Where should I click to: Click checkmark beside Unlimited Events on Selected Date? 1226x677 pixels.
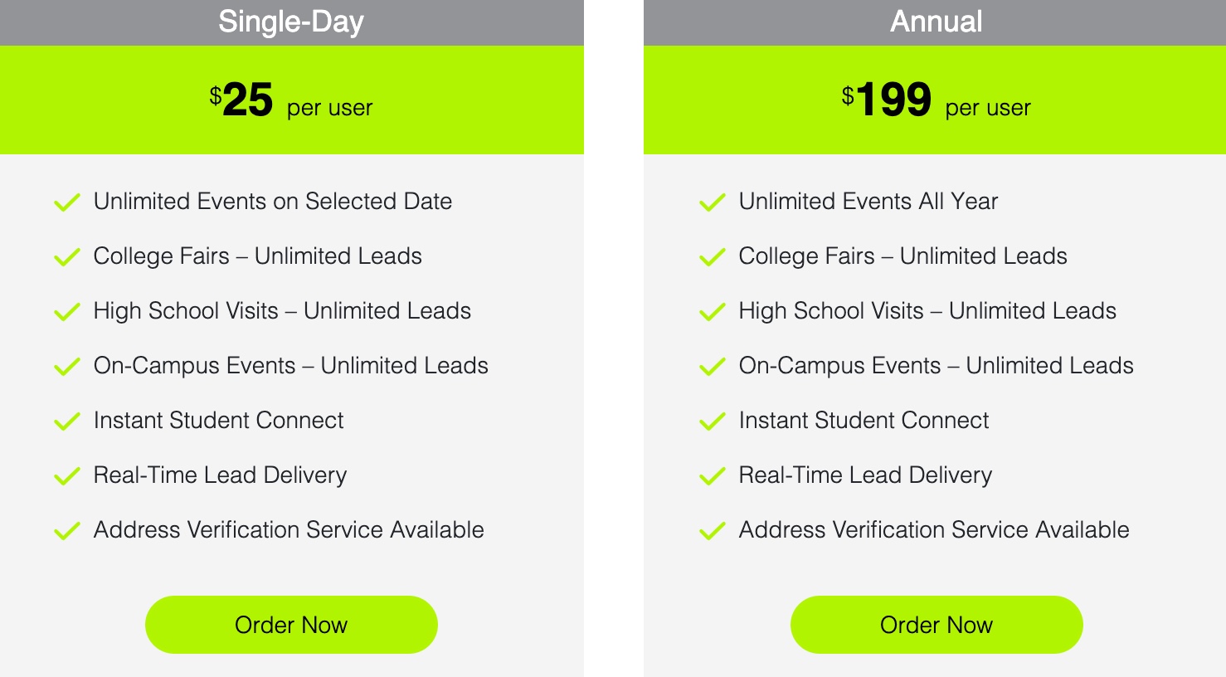coord(67,202)
